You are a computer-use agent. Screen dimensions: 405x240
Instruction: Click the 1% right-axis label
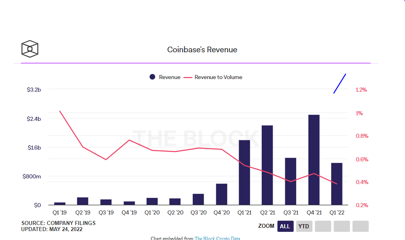coord(359,113)
